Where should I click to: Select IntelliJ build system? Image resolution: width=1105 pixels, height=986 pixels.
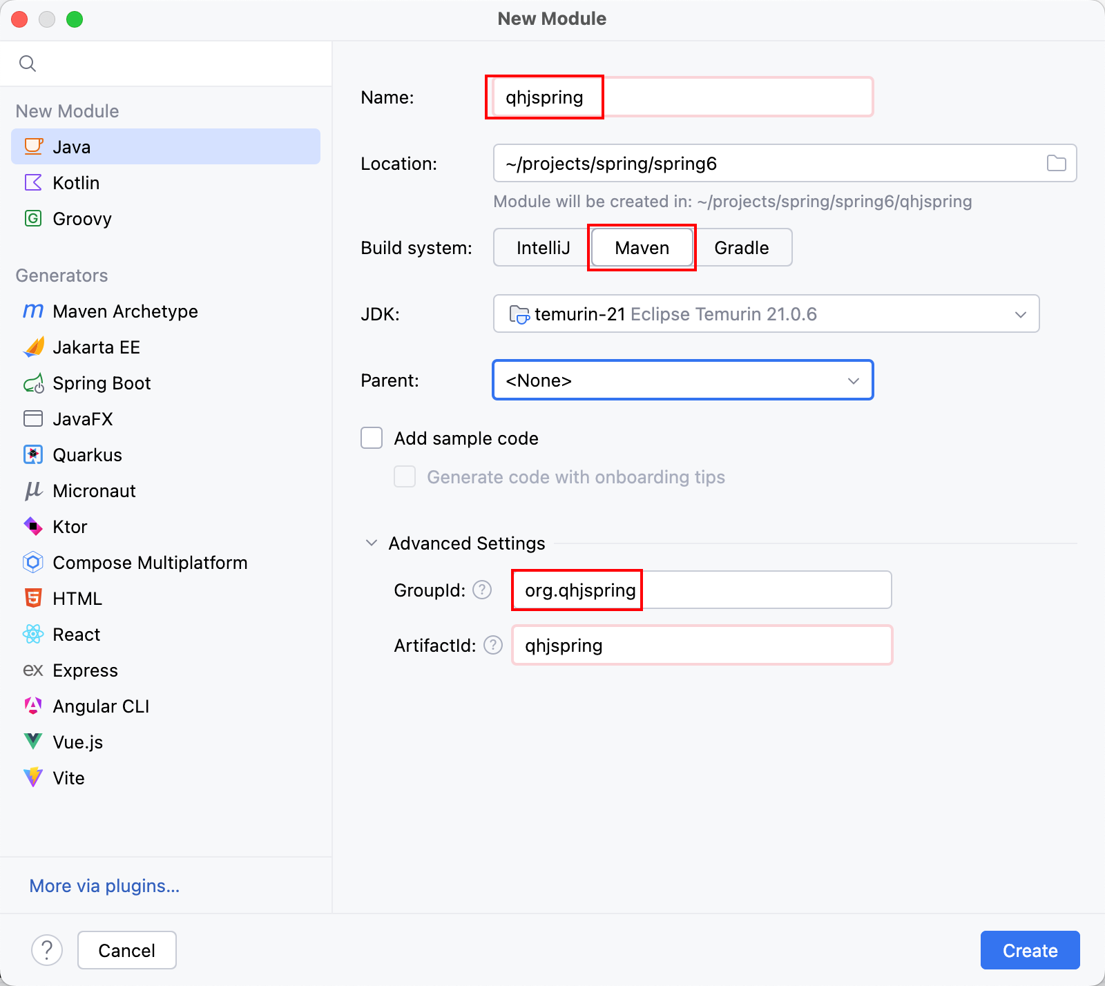coord(543,247)
